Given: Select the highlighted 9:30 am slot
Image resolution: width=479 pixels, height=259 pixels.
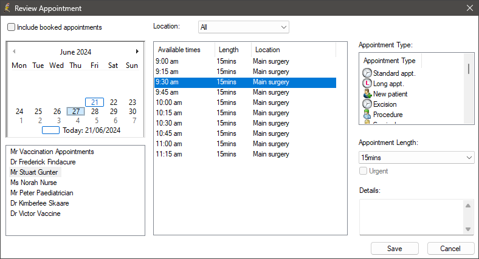Looking at the screenshot, I should pos(246,82).
